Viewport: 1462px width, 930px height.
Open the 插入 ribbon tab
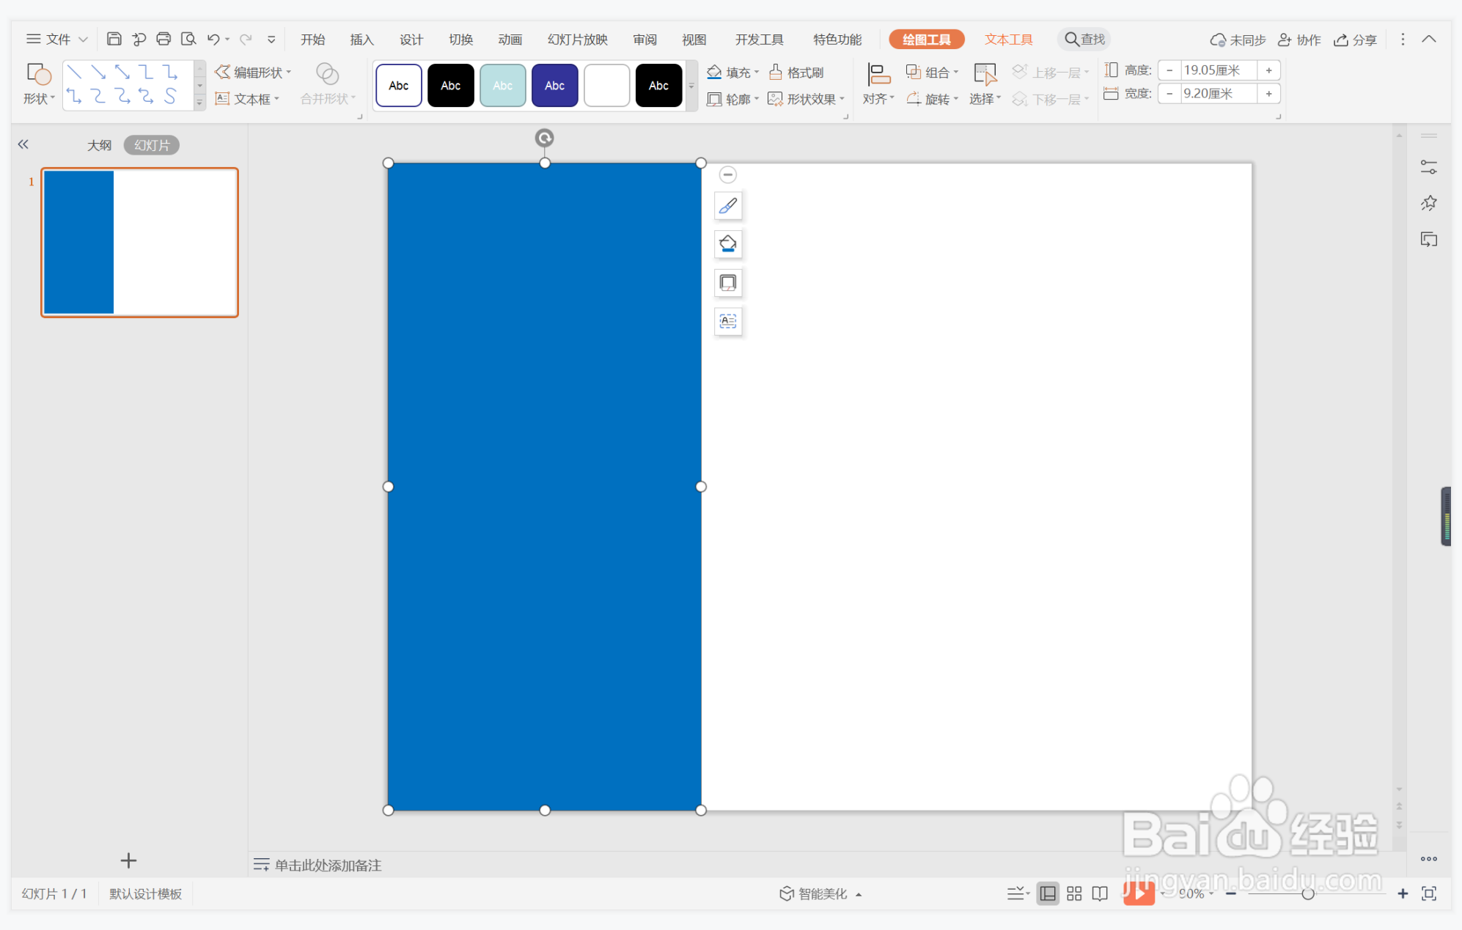click(x=361, y=40)
